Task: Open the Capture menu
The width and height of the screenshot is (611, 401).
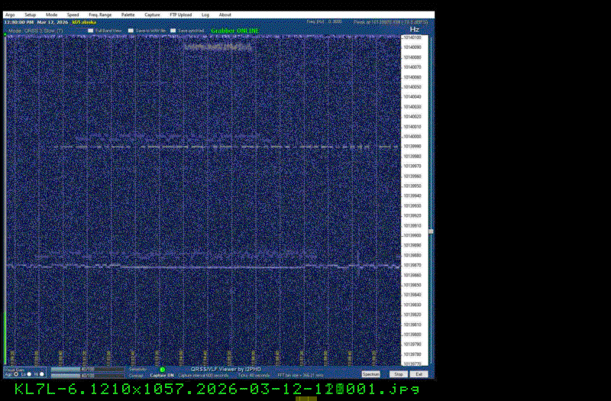Action: click(x=152, y=15)
